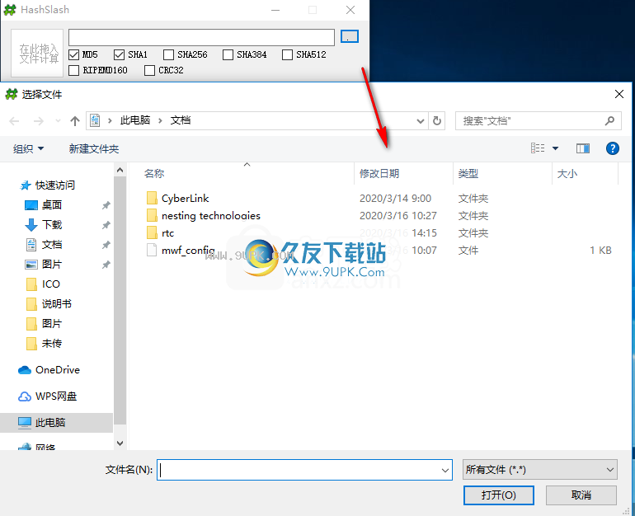Click the search magnifier icon
Viewport: 635px width, 516px height.
(609, 120)
